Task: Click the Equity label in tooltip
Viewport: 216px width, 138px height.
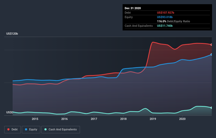Action: click(x=129, y=17)
